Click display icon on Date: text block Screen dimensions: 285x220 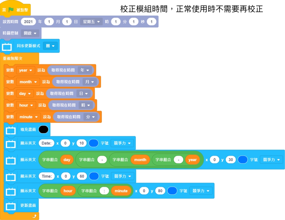pos(11,144)
